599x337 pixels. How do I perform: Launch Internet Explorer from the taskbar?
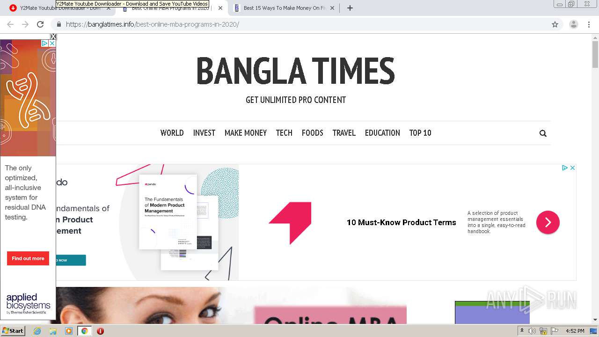37,331
